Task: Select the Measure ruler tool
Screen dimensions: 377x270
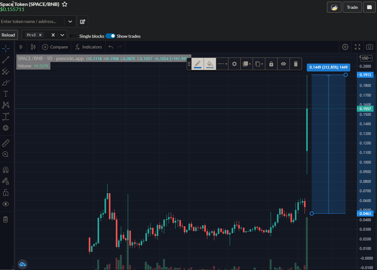Action: tap(6, 142)
